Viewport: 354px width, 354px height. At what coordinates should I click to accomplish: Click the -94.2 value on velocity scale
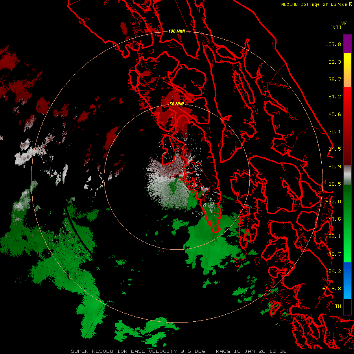click(x=333, y=271)
